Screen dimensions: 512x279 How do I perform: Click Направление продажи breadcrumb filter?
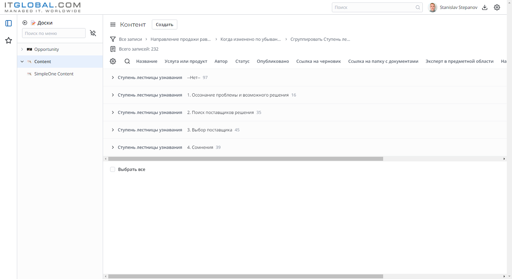(x=180, y=39)
